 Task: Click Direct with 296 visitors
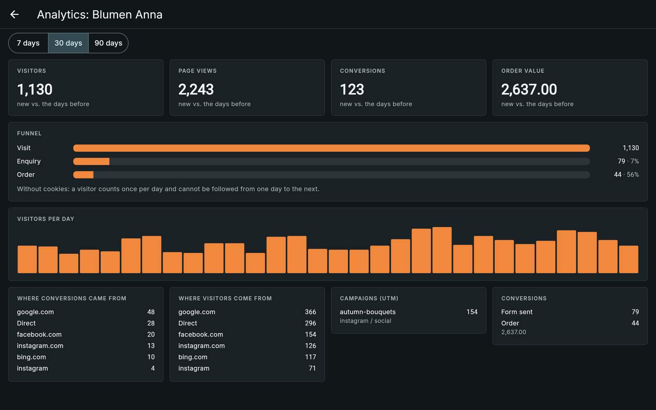247,323
